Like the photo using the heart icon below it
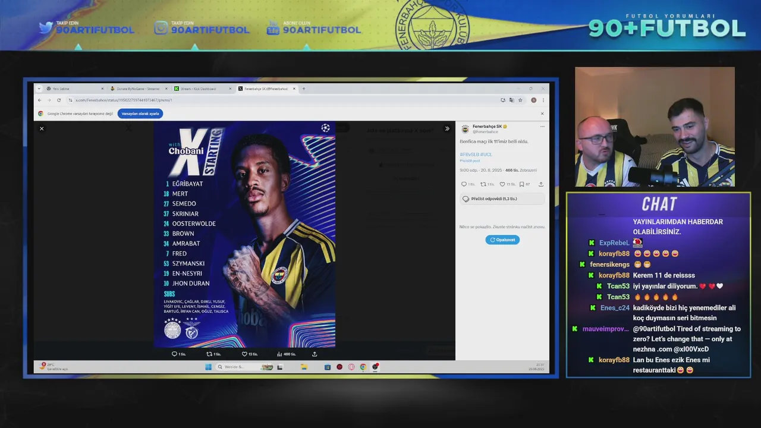 tap(244, 354)
